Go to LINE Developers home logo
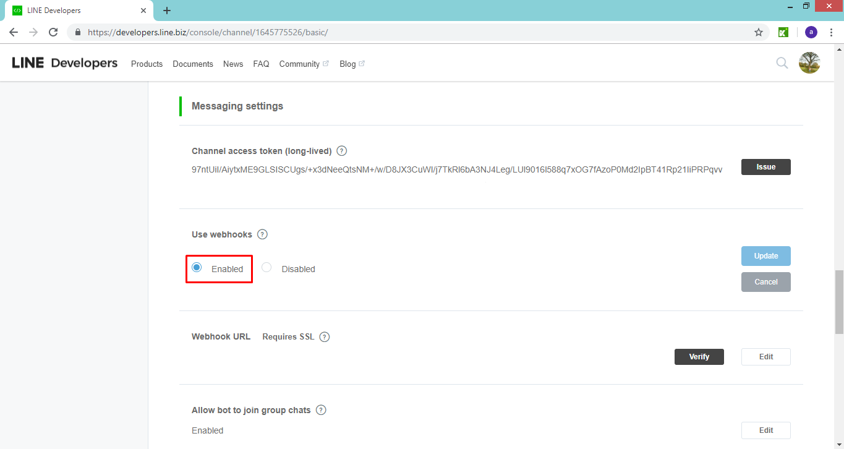Viewport: 844px width, 449px height. coord(65,63)
